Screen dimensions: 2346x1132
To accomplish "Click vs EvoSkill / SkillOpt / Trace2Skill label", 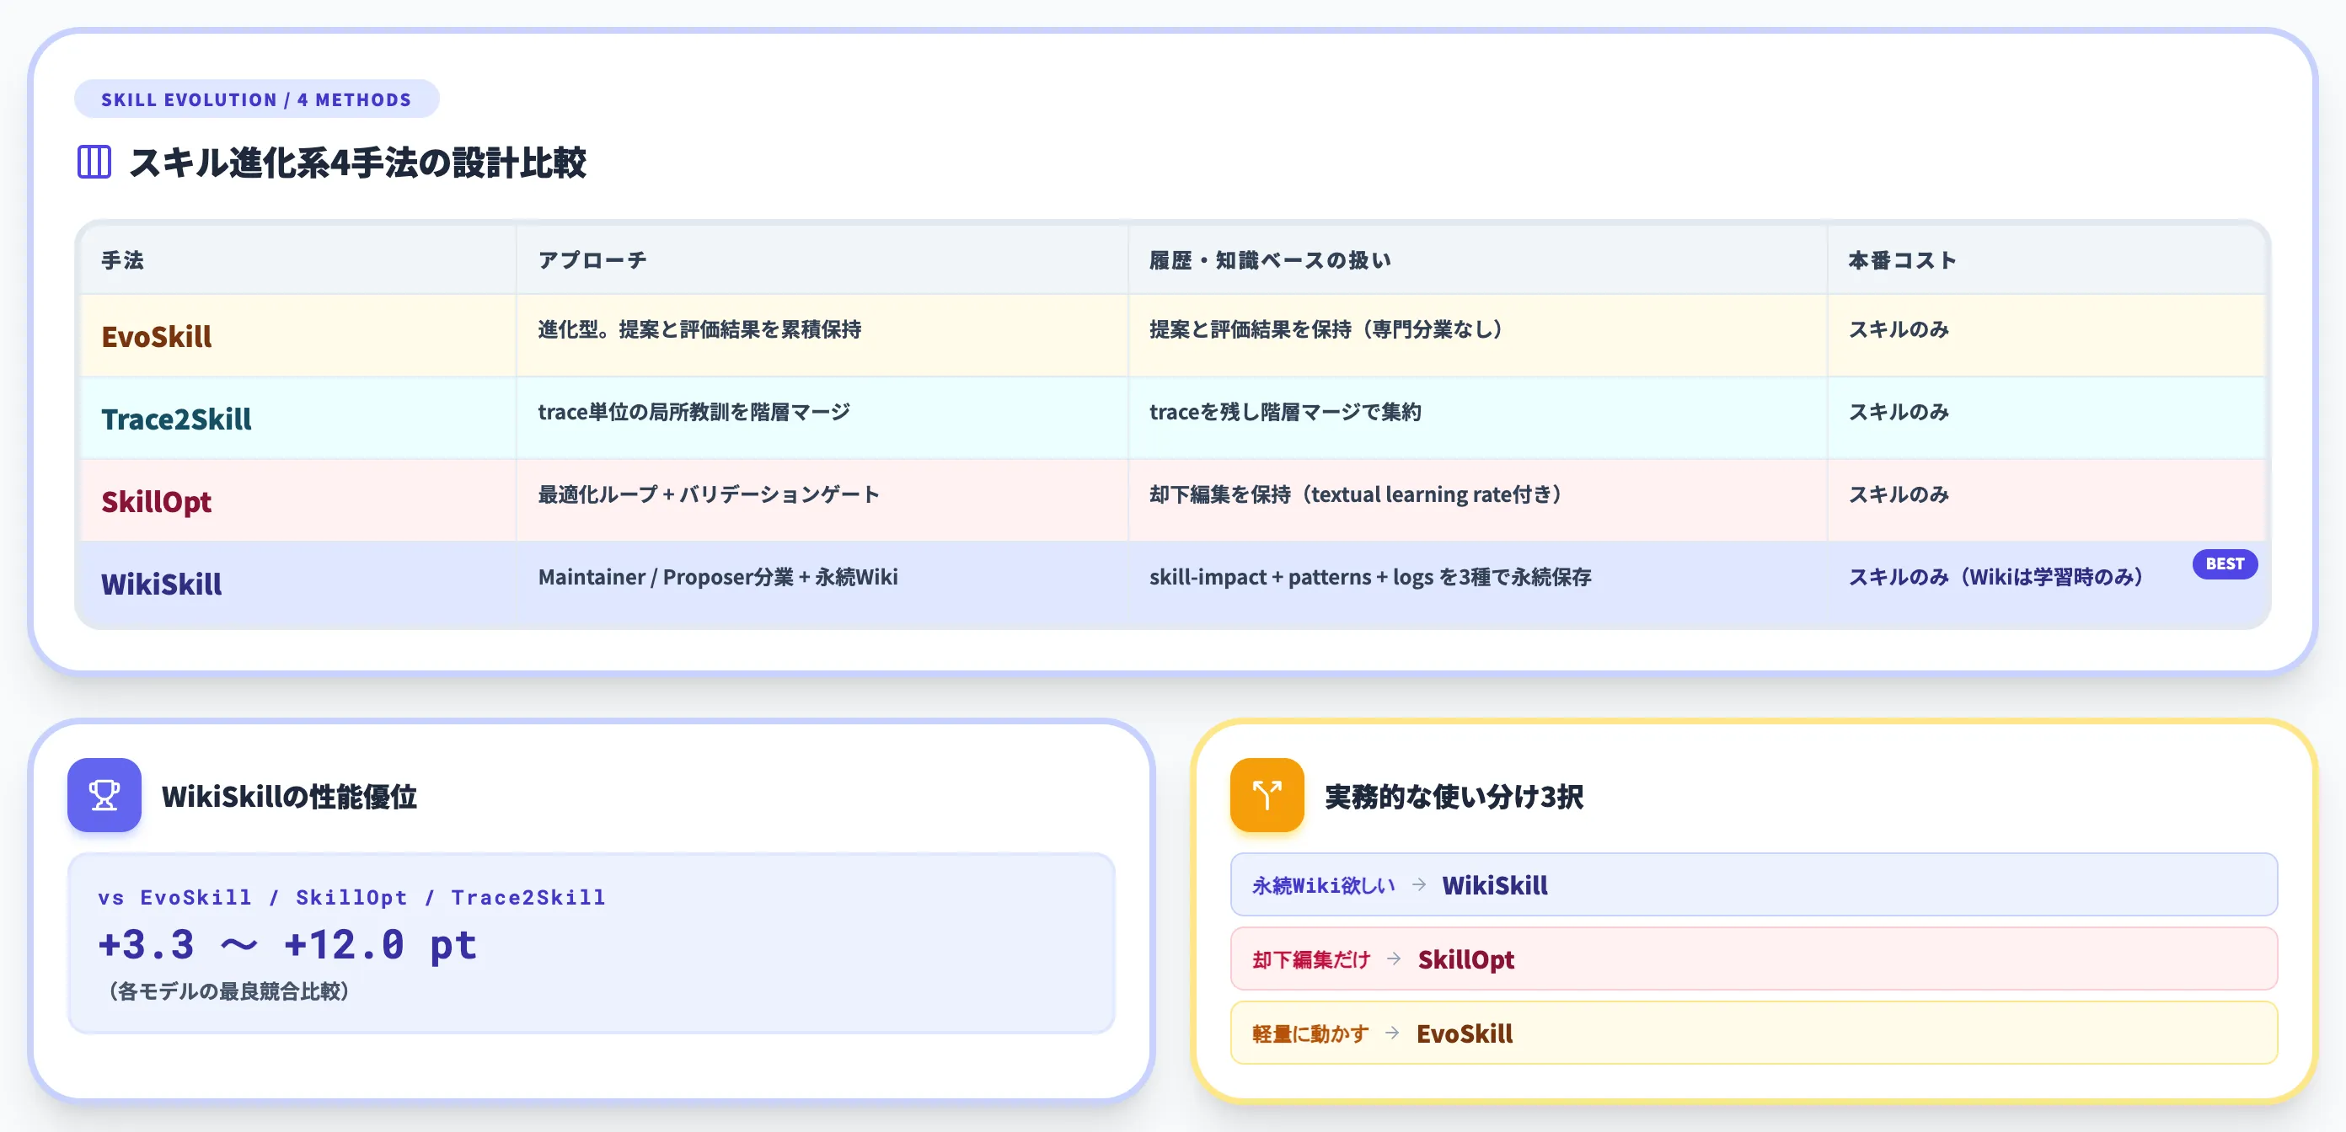I will [352, 897].
